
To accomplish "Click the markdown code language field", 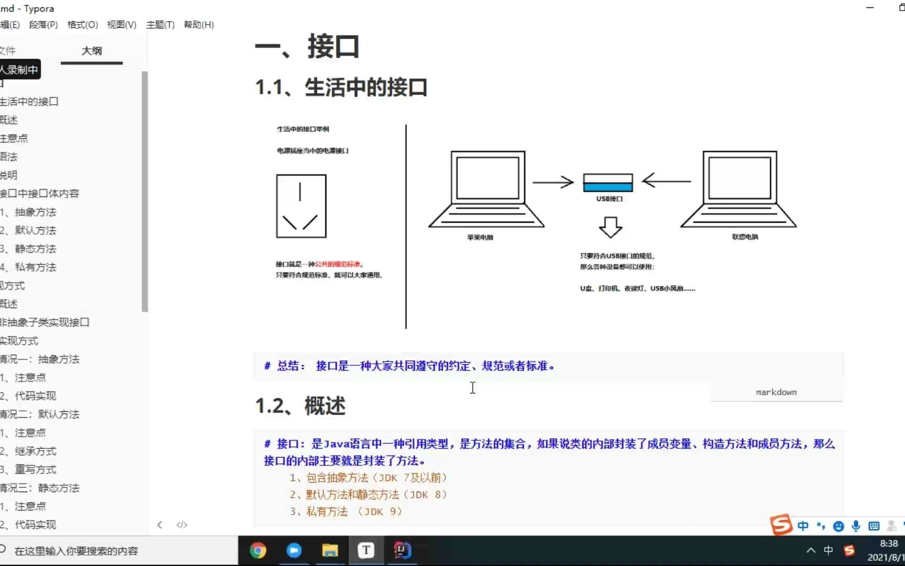I will tap(776, 392).
